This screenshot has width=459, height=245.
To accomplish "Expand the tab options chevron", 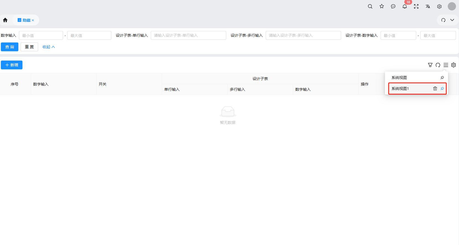I will (452, 20).
